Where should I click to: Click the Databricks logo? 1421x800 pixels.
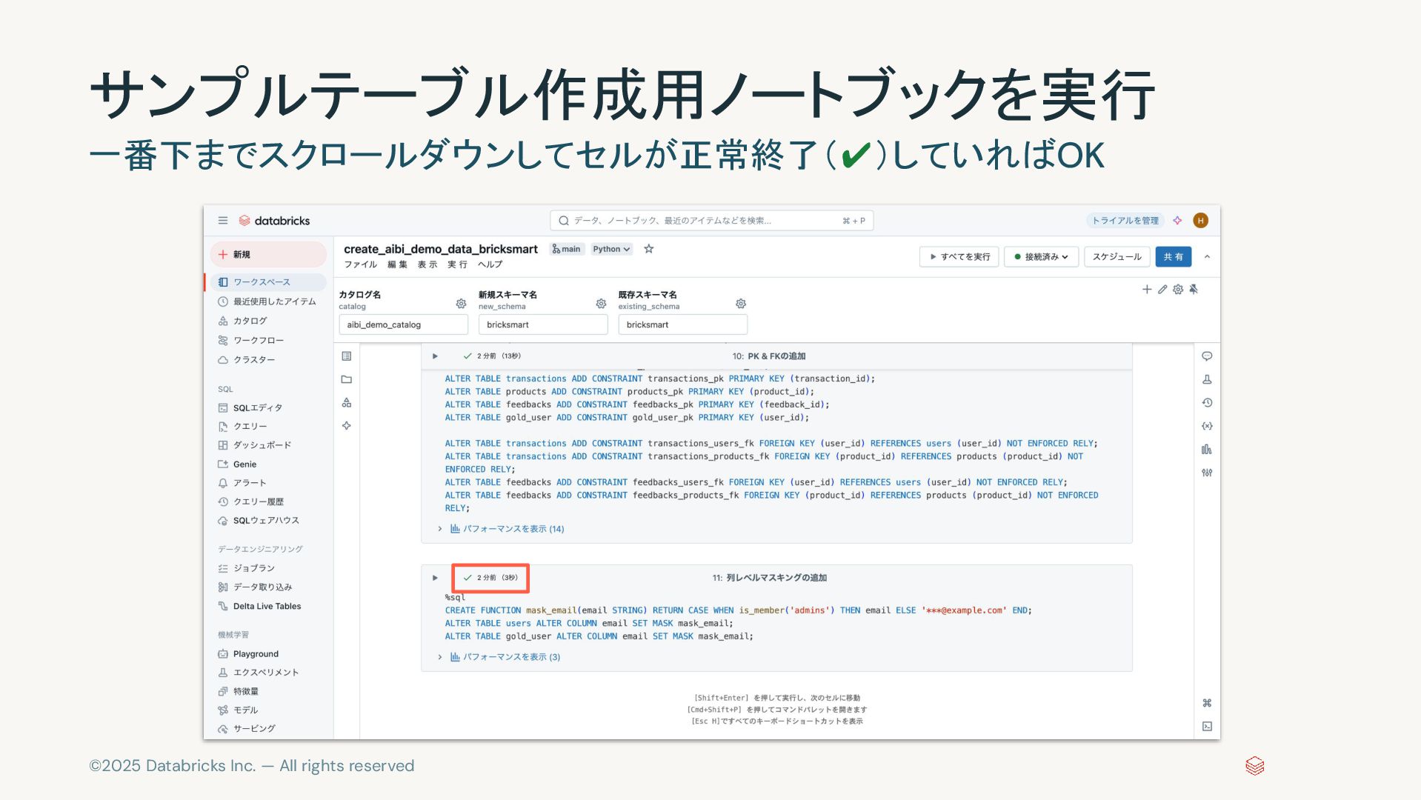point(274,221)
